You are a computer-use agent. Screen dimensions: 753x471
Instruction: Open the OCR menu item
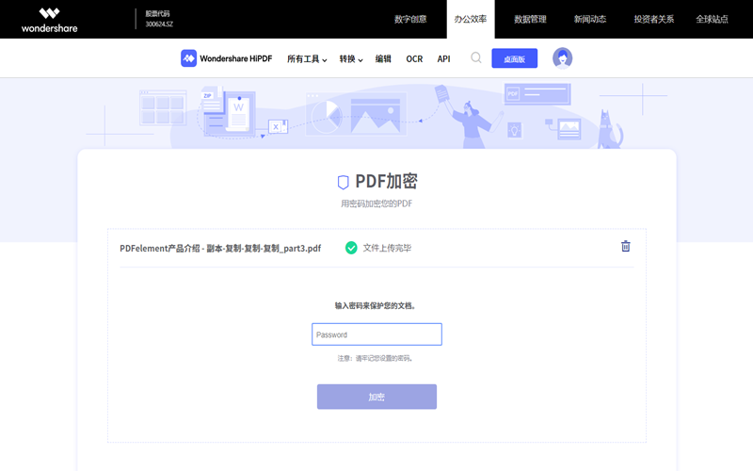click(414, 59)
